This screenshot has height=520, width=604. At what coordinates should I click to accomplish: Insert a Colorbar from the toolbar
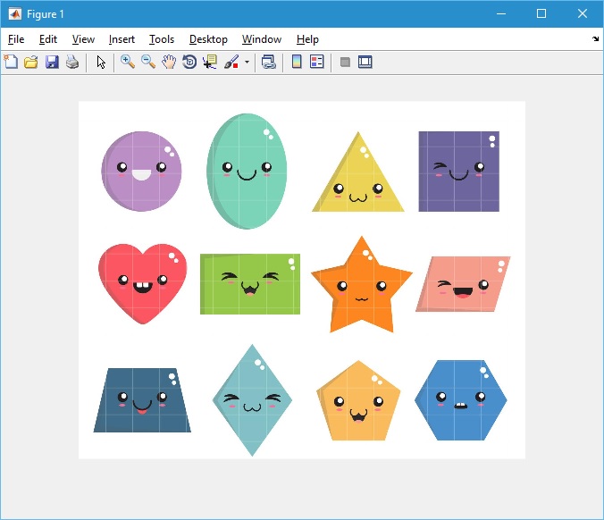tap(297, 62)
